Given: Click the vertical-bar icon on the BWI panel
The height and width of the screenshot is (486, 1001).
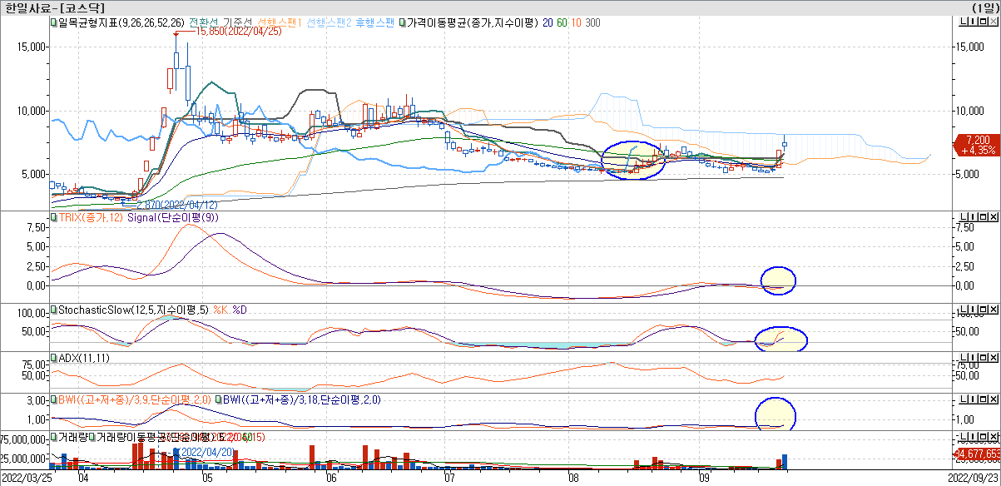Looking at the screenshot, I should [973, 399].
